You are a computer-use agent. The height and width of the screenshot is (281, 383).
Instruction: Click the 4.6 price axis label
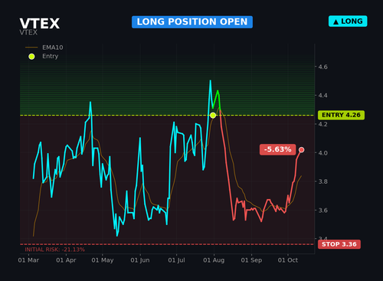322,67
